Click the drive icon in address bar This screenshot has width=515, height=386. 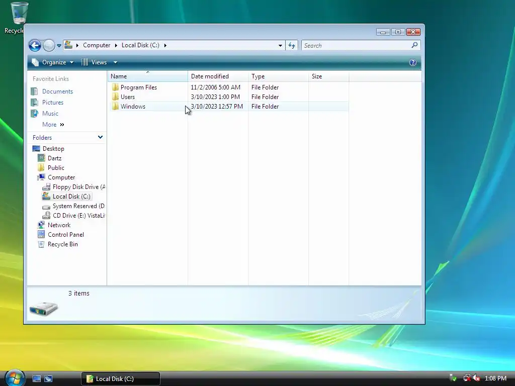pyautogui.click(x=68, y=45)
